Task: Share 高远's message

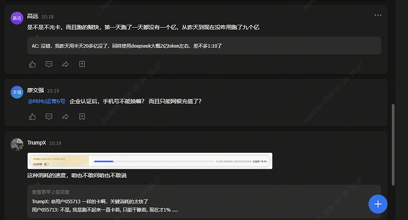Action: (65, 64)
